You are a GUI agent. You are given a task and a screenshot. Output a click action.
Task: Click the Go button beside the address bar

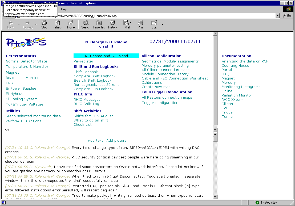(x=287, y=16)
